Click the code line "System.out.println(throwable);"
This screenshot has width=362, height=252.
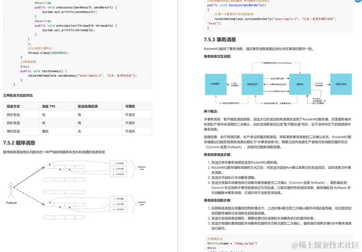pyautogui.click(x=68, y=30)
